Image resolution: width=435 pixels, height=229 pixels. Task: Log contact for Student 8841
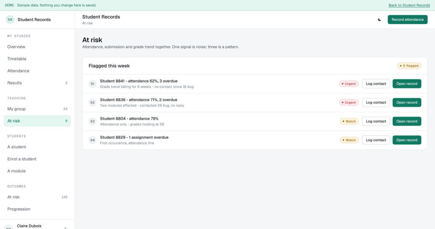(x=376, y=84)
